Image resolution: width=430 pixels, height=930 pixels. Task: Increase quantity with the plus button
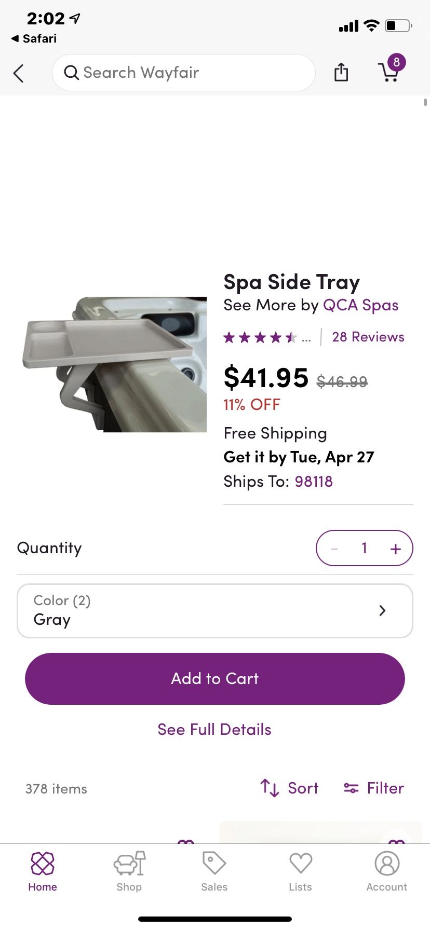coord(395,548)
